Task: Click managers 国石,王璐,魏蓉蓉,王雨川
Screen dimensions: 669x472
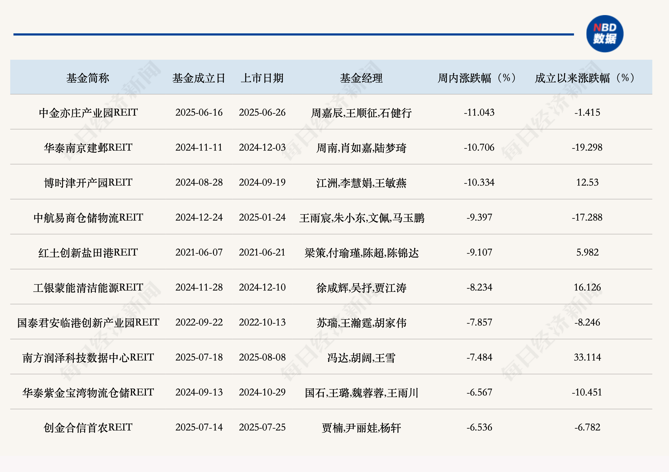Action: point(362,393)
